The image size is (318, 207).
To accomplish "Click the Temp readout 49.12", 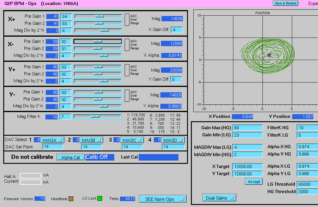I will 128,199.
